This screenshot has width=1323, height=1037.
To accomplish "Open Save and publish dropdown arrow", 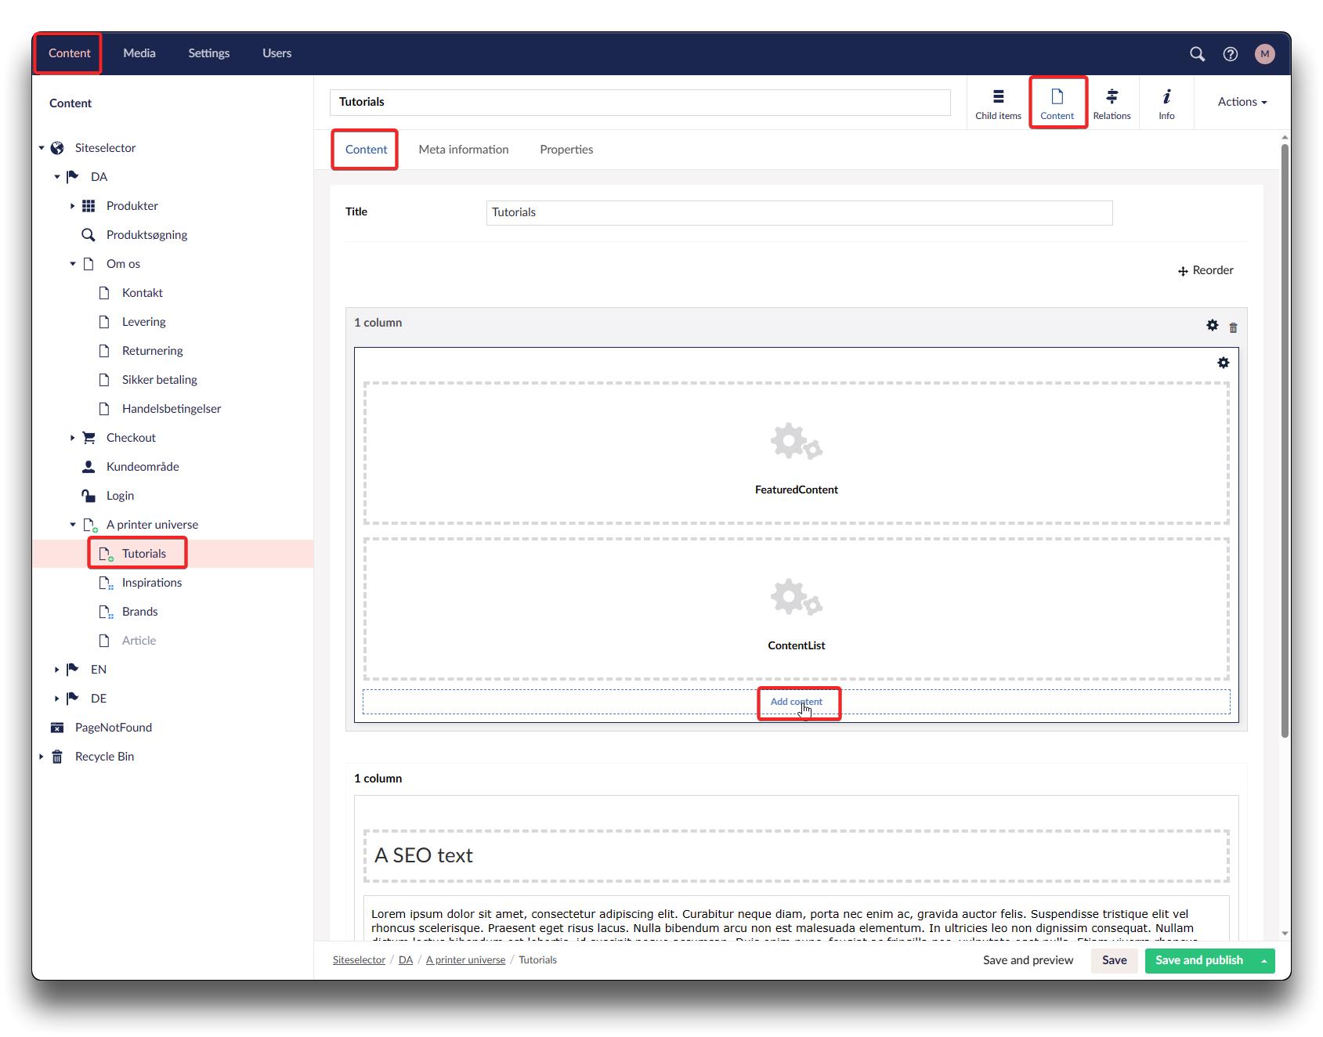I will pyautogui.click(x=1263, y=961).
